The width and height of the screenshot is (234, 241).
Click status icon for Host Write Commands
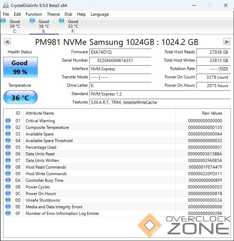click(8, 173)
